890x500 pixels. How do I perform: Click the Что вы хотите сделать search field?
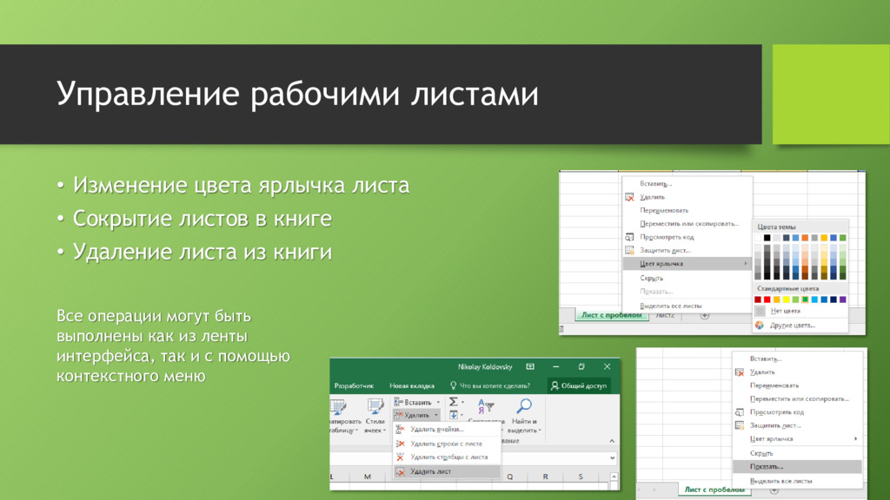490,385
